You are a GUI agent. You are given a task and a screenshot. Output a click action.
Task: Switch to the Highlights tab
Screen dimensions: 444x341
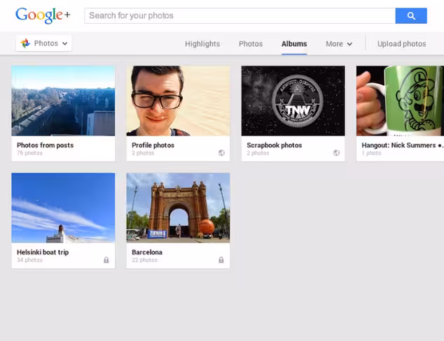[x=202, y=44]
